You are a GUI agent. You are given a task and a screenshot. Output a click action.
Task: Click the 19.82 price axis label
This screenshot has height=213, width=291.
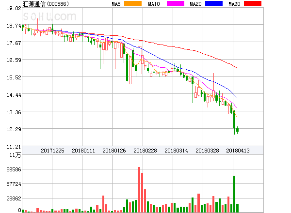click(14, 8)
